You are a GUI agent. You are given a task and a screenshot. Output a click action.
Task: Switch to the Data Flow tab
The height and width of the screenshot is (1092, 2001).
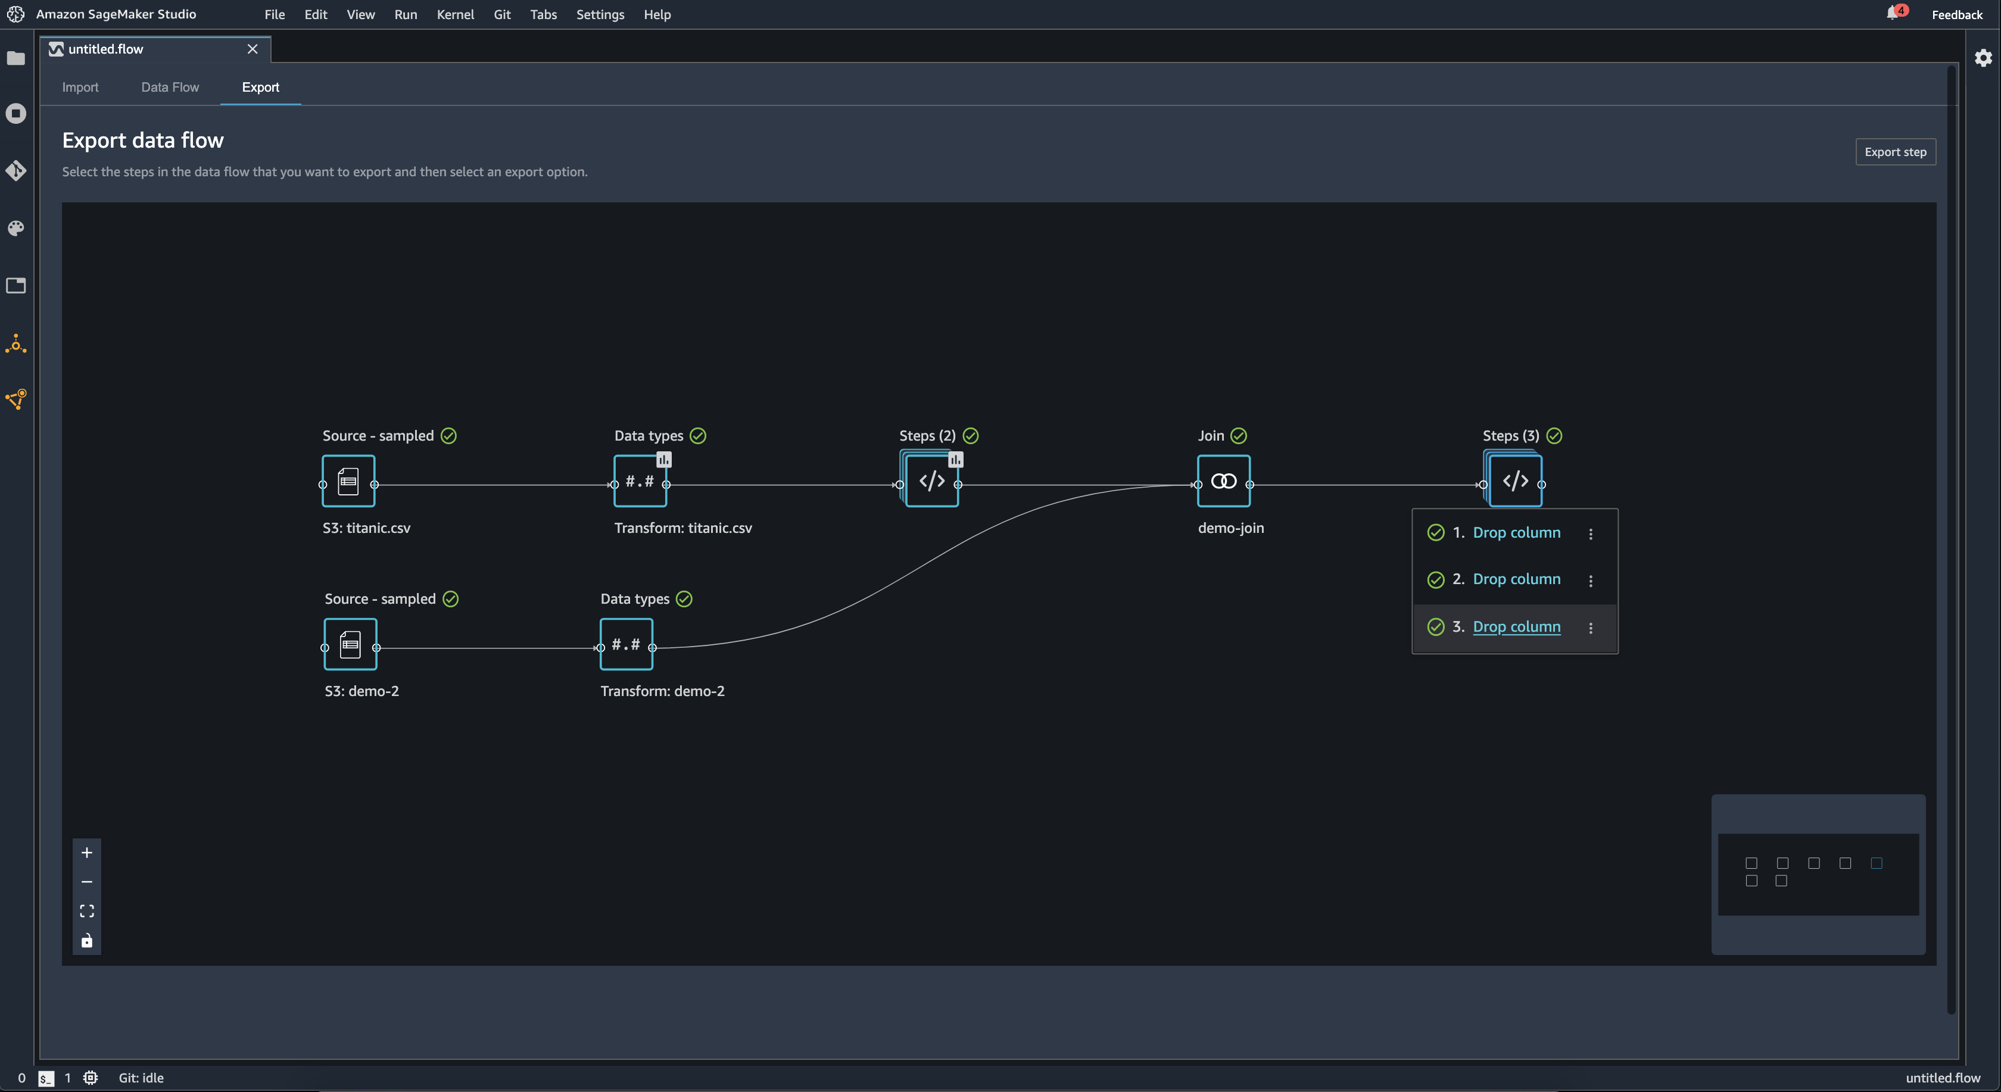(169, 87)
